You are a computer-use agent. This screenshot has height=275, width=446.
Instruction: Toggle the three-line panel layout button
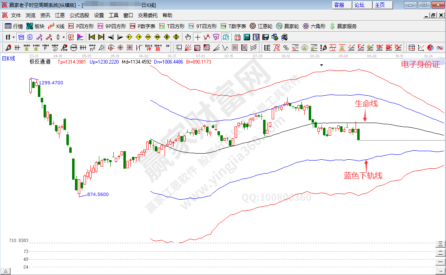pyautogui.click(x=440, y=244)
